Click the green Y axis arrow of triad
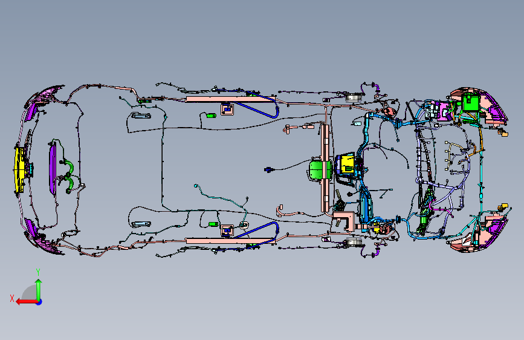This screenshot has height=340, width=524. [x=39, y=290]
